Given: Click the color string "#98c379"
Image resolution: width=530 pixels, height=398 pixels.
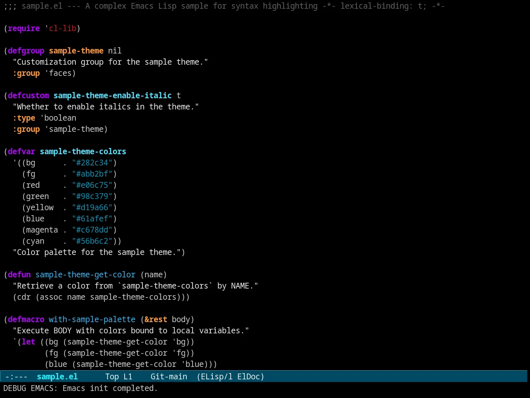Looking at the screenshot, I should click(92, 196).
